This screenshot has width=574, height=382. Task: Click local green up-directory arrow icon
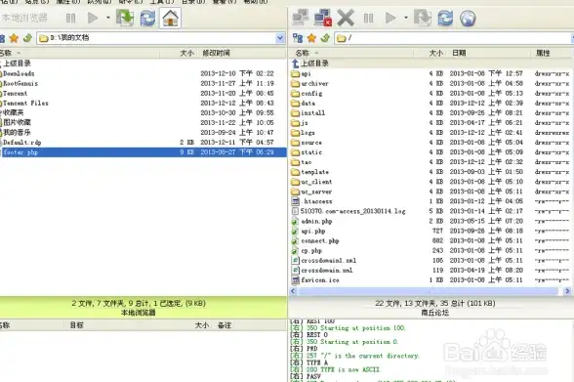click(27, 38)
